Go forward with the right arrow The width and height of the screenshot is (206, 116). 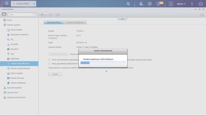[x=50, y=14]
